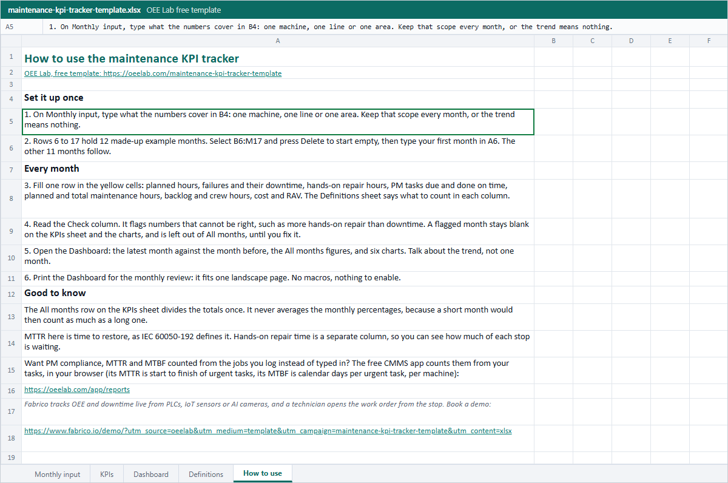Select row 1 header

[11, 57]
